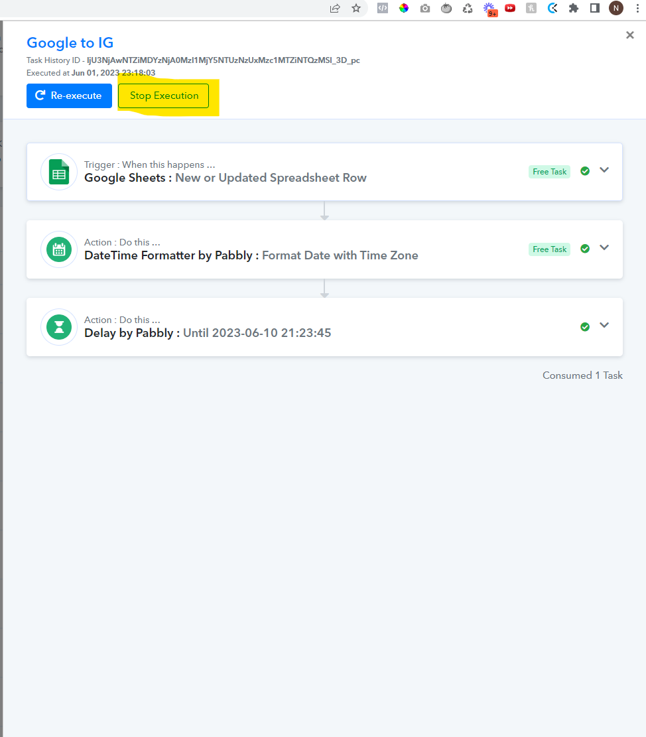Image resolution: width=646 pixels, height=737 pixels.
Task: Click the Delay by Pabbly hourglass icon
Action: coord(59,327)
